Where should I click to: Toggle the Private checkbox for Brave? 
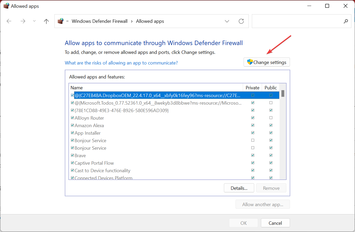tap(253, 155)
